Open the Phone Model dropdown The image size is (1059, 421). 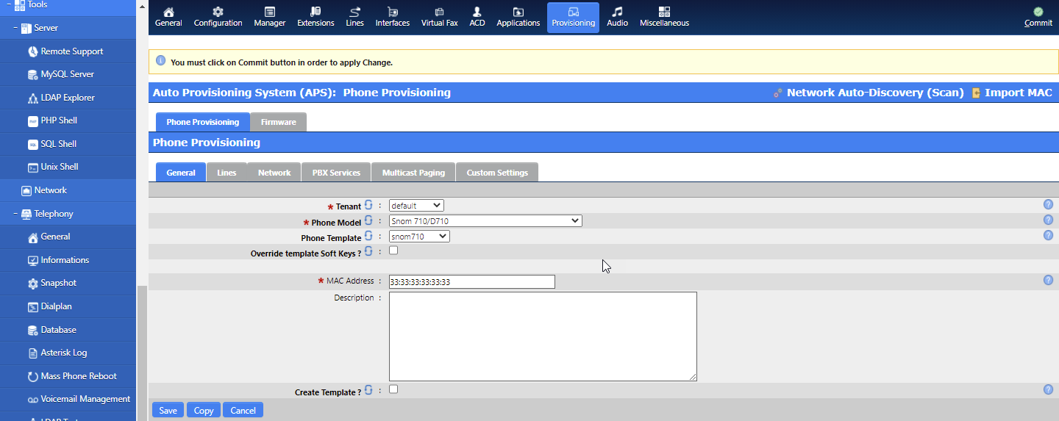[485, 220]
